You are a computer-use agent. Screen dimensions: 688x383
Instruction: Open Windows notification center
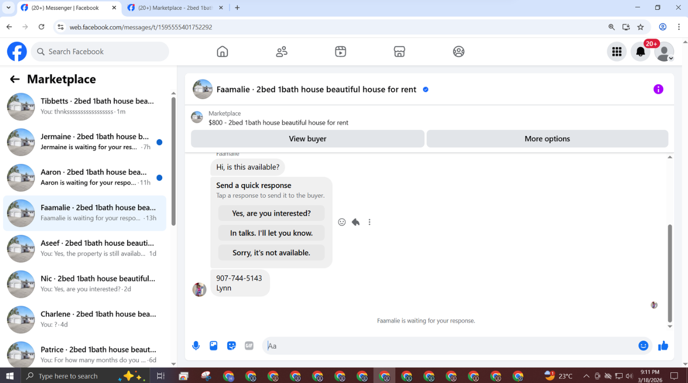675,376
